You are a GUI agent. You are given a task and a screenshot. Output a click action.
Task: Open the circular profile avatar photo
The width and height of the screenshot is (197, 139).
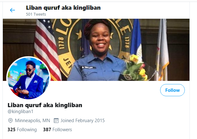(28, 78)
